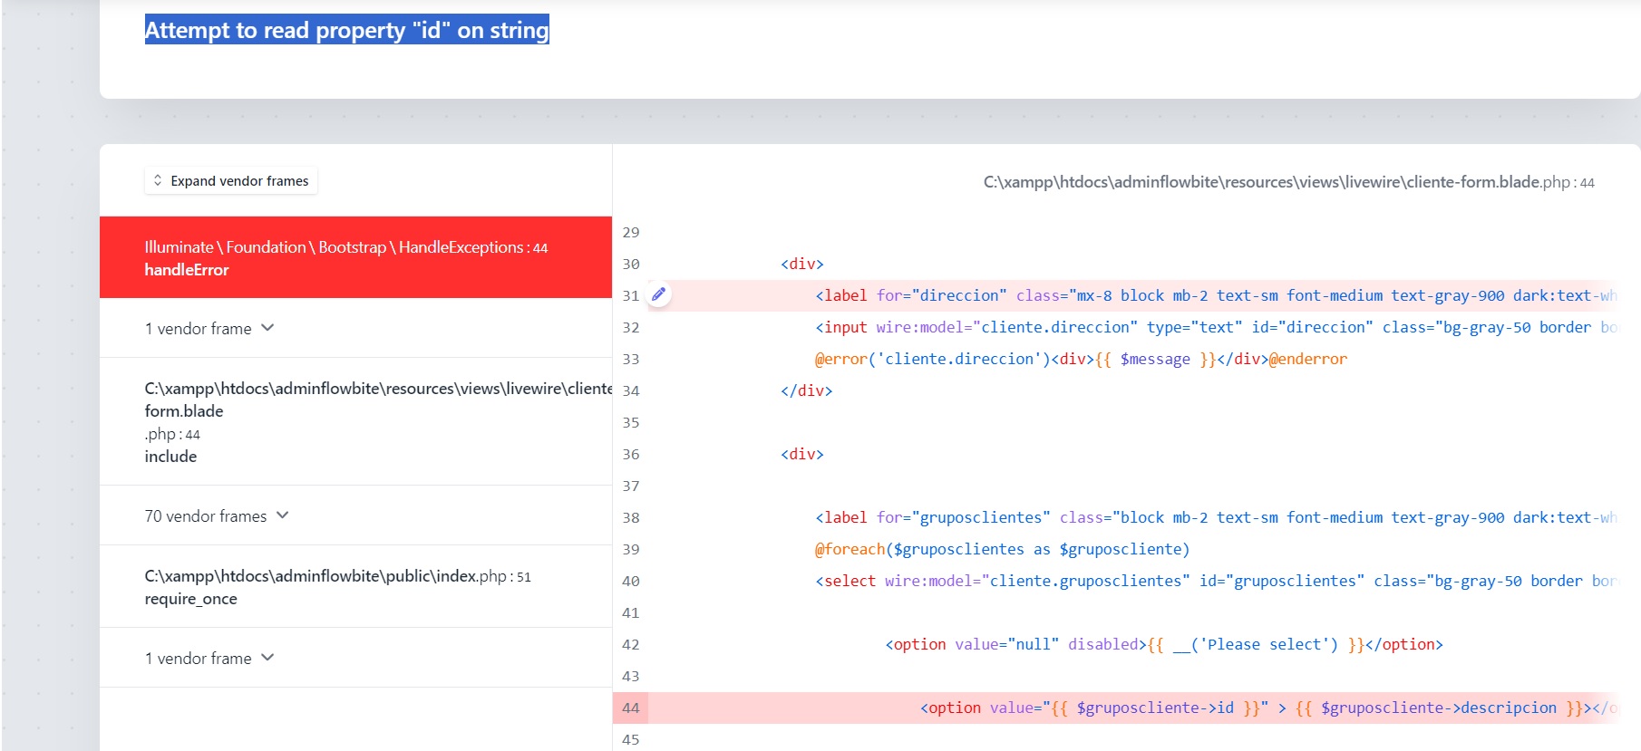Select the cliente-form.blade.php include frame
The width and height of the screenshot is (1641, 751).
pos(355,422)
